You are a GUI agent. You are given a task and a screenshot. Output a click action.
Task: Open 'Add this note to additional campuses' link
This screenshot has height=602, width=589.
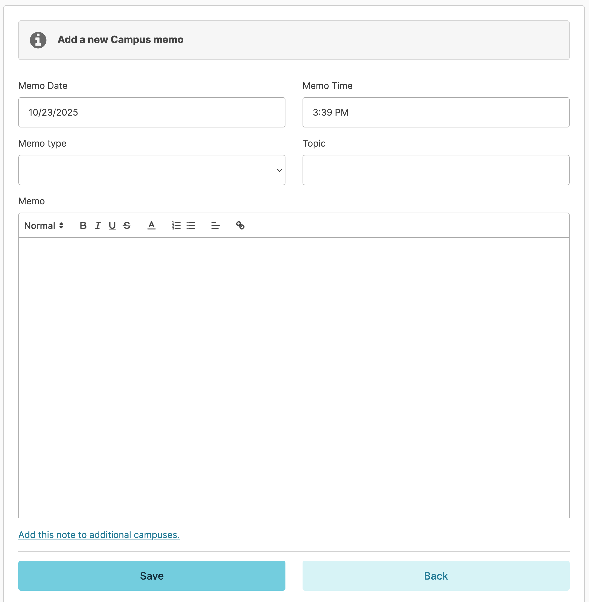[99, 535]
